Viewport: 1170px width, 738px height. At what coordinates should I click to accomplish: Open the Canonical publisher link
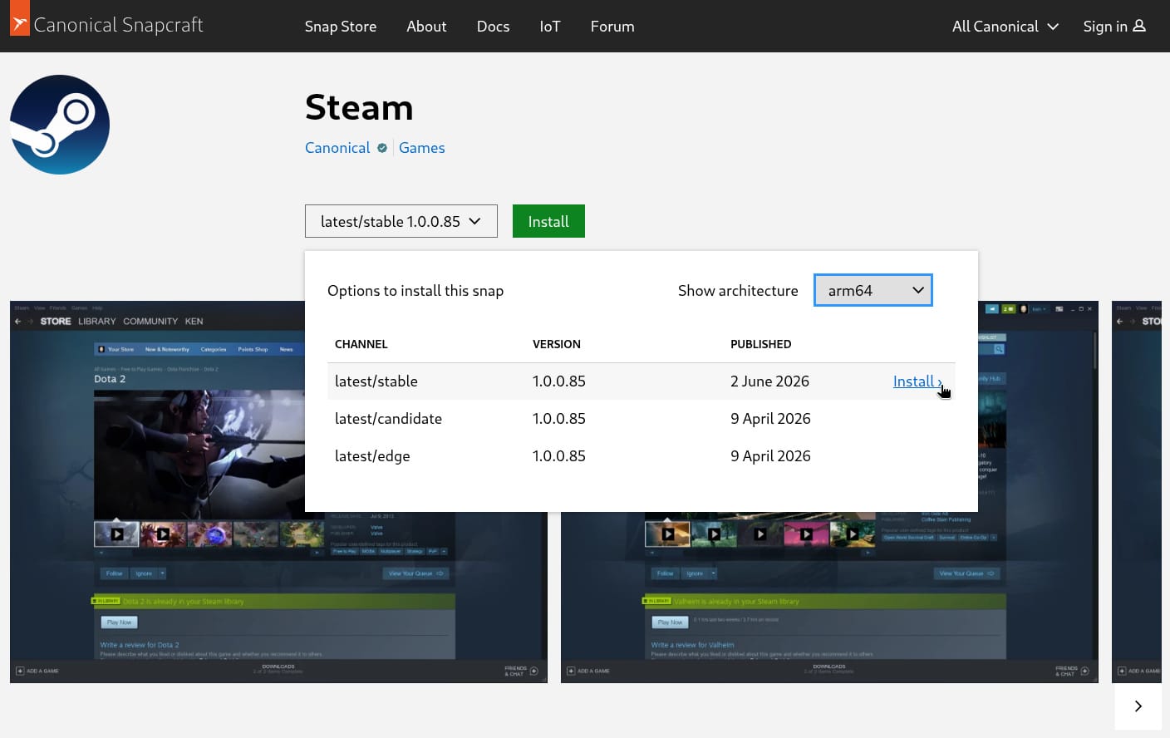[337, 148]
